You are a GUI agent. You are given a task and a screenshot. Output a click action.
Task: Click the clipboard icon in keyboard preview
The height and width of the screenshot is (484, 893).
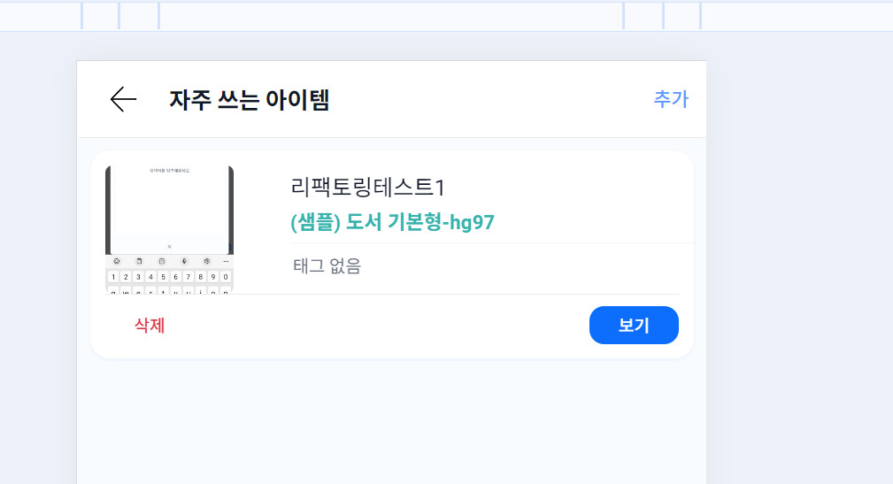coord(139,261)
